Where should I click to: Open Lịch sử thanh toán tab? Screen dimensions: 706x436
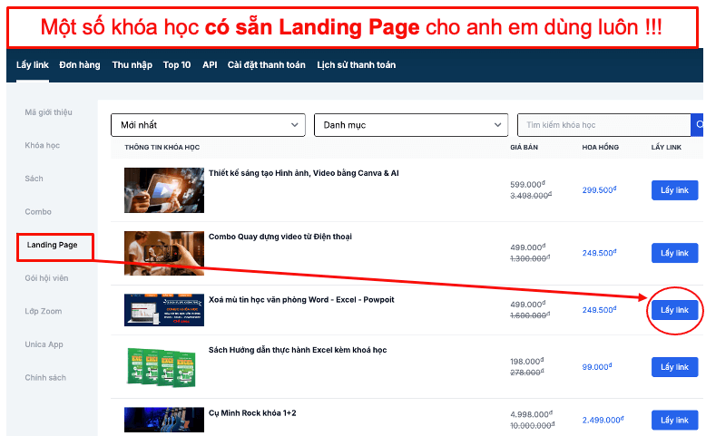(356, 64)
